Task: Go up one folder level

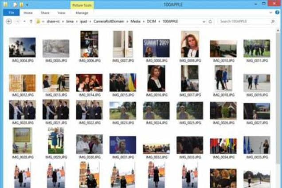Action: tap(31, 21)
